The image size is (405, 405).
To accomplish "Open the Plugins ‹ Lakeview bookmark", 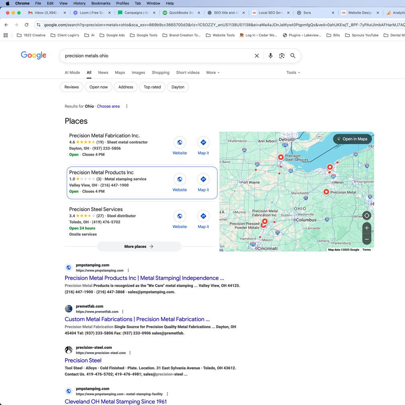I will pyautogui.click(x=302, y=35).
